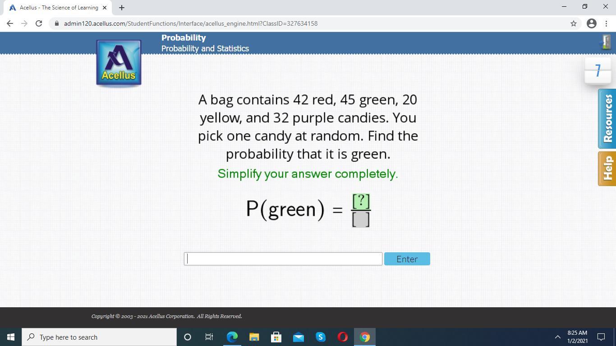Click the 'Probability' lesson title

click(x=184, y=38)
